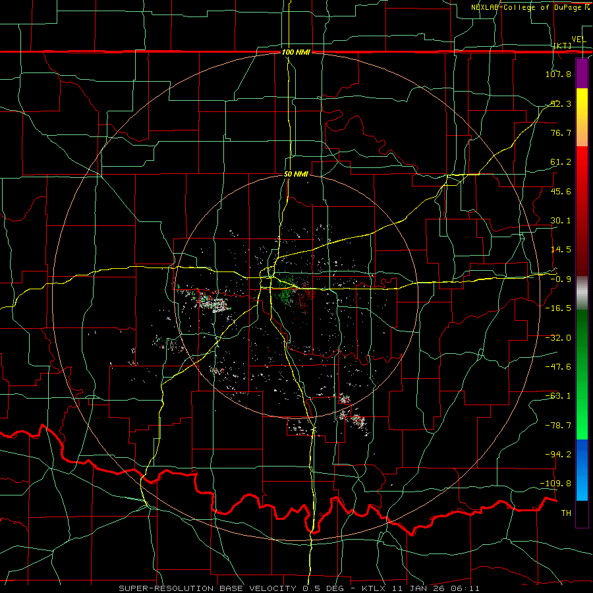Pick the gray near-zero segment of color bar
593x593 pixels.
[582, 293]
